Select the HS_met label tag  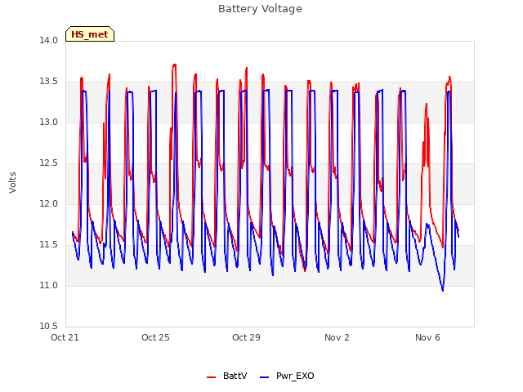click(90, 34)
